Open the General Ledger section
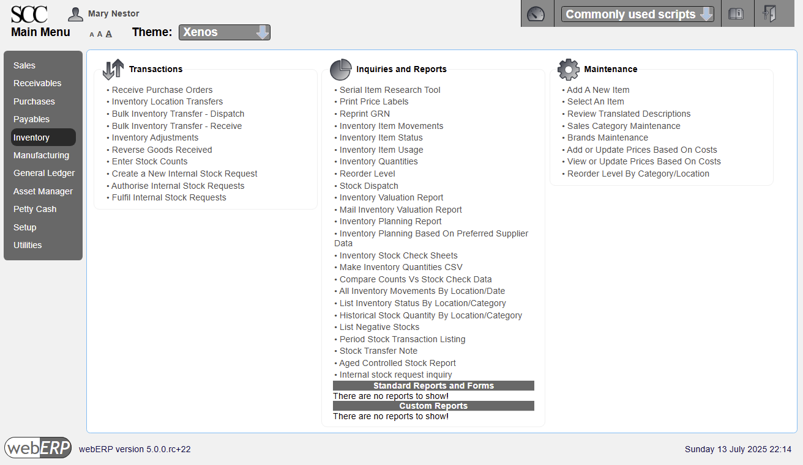Image resolution: width=803 pixels, height=465 pixels. tap(44, 173)
